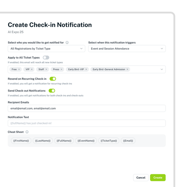Insert the {{EventName}} placeholder chip
Viewport: 187px width, 187px height.
pyautogui.click(x=86, y=141)
